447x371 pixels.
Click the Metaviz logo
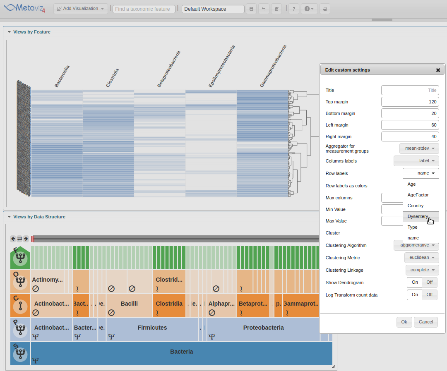pos(24,8)
